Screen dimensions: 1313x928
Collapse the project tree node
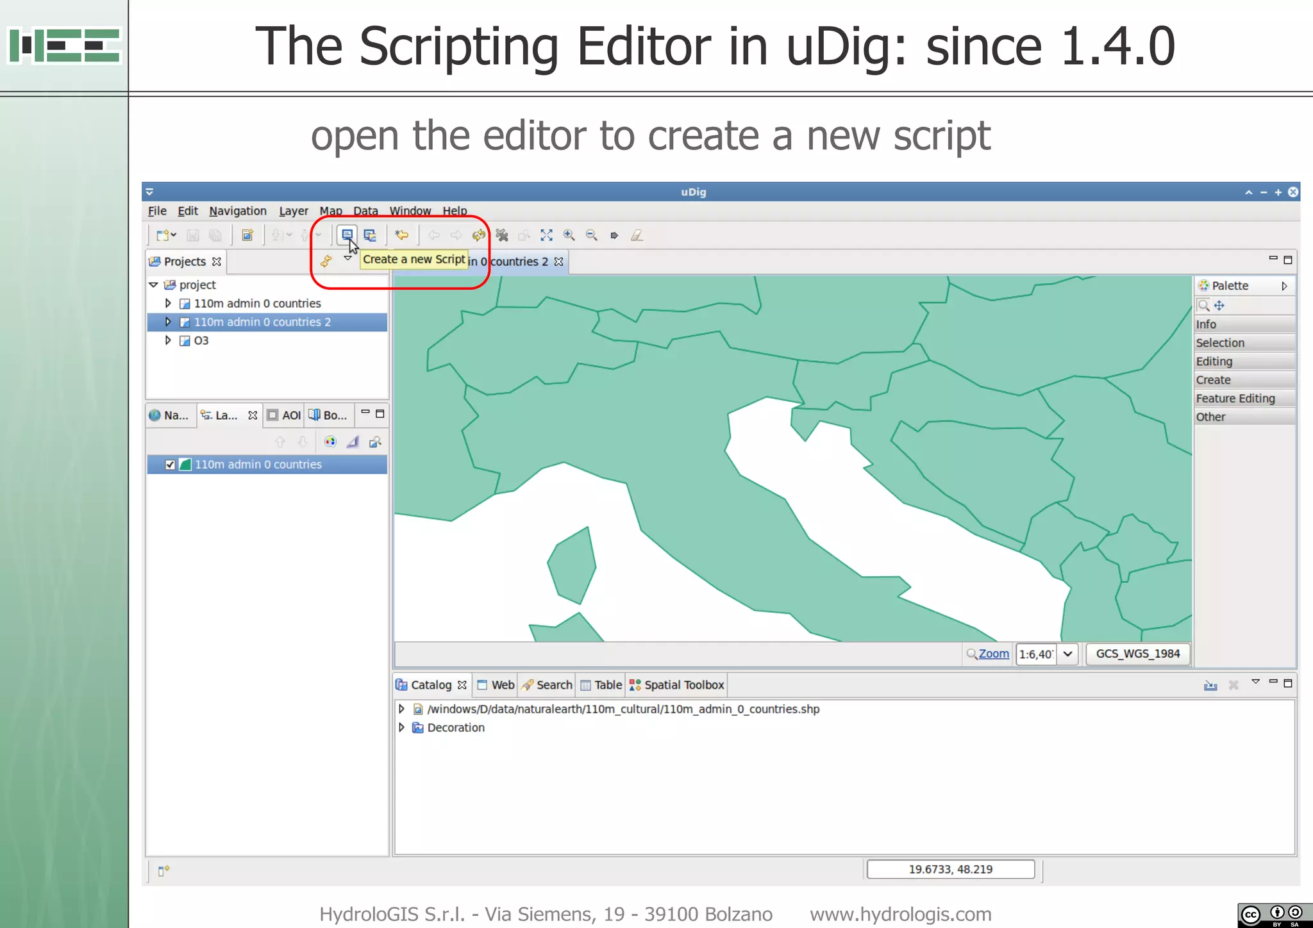(x=153, y=285)
